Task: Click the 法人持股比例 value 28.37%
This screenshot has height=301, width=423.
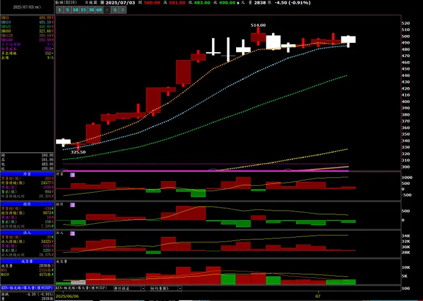Action: coord(46,255)
